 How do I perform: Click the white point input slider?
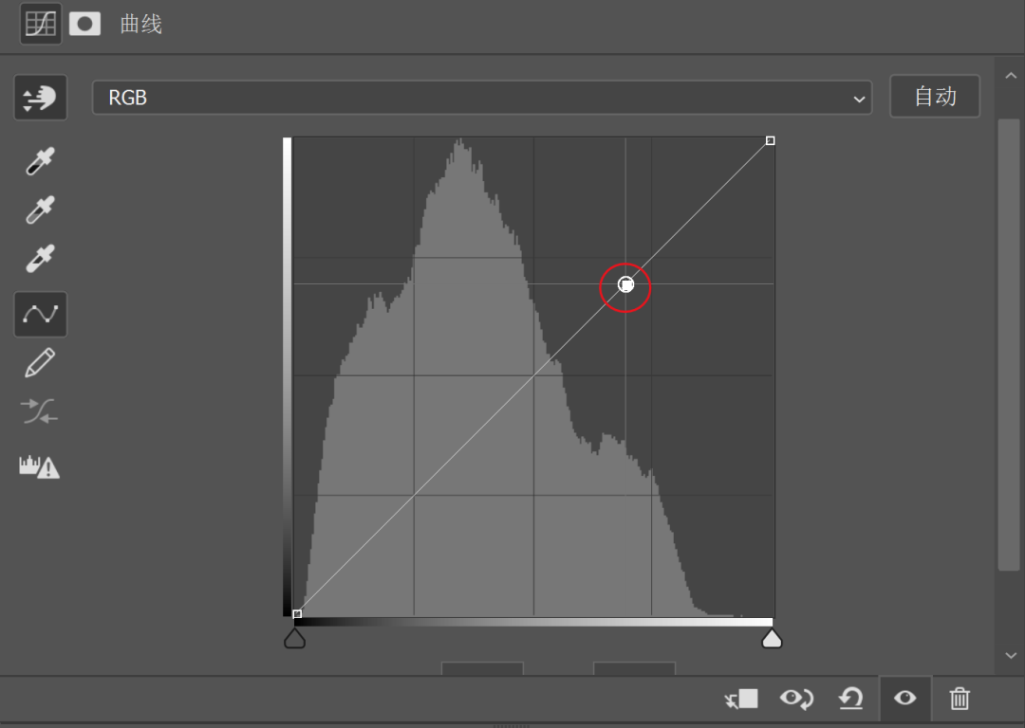pyautogui.click(x=772, y=639)
